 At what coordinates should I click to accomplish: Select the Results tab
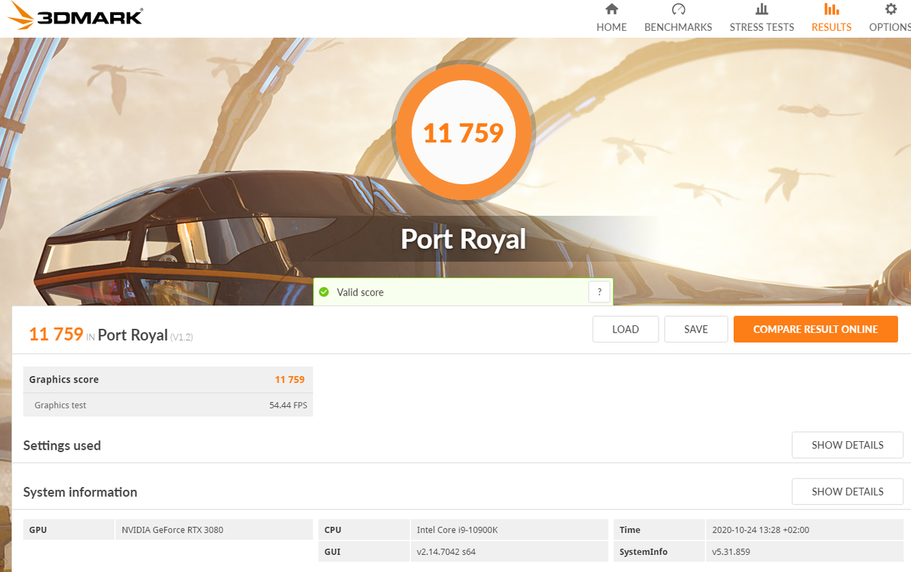click(831, 18)
